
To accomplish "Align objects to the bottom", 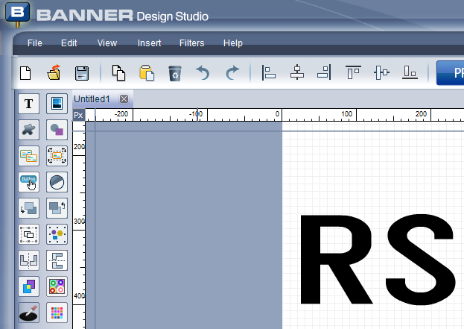I will pyautogui.click(x=410, y=73).
